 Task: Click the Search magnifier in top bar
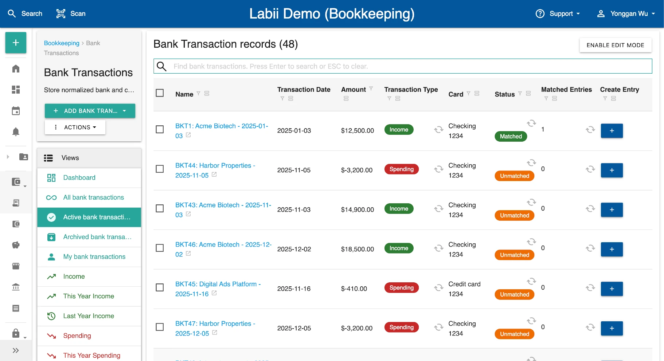pos(12,14)
